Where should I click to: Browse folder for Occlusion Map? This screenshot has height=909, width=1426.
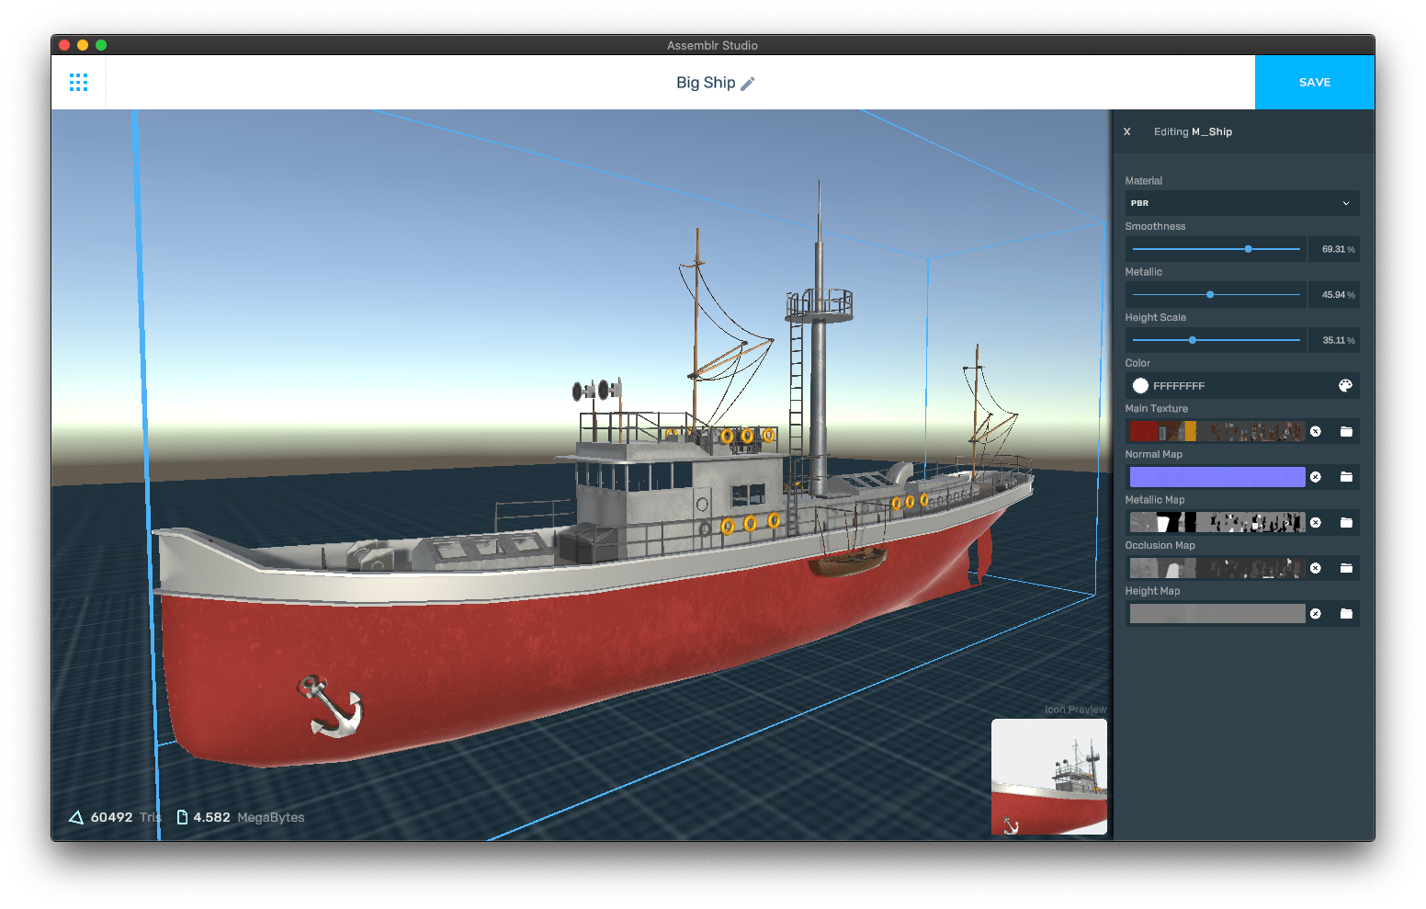click(1346, 568)
